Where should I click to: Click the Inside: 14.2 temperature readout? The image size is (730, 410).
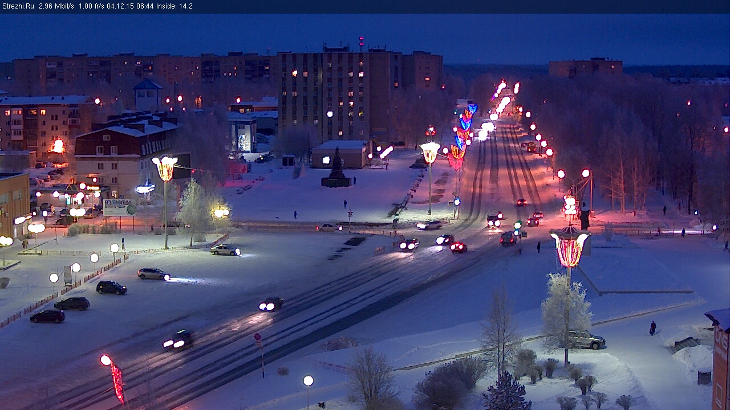point(175,6)
